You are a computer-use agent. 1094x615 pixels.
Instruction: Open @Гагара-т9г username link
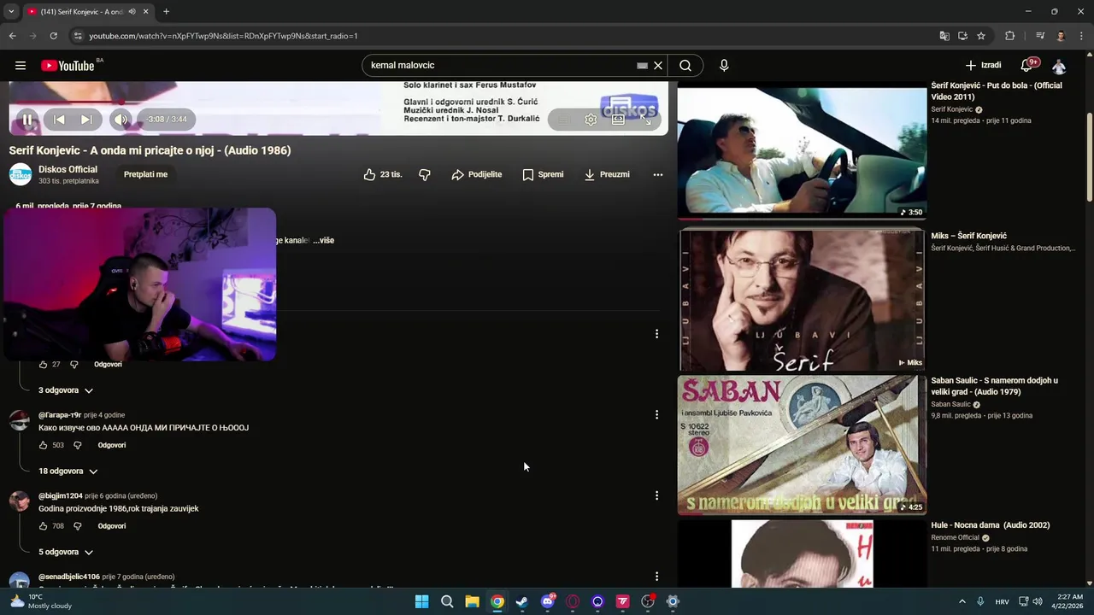pyautogui.click(x=60, y=415)
